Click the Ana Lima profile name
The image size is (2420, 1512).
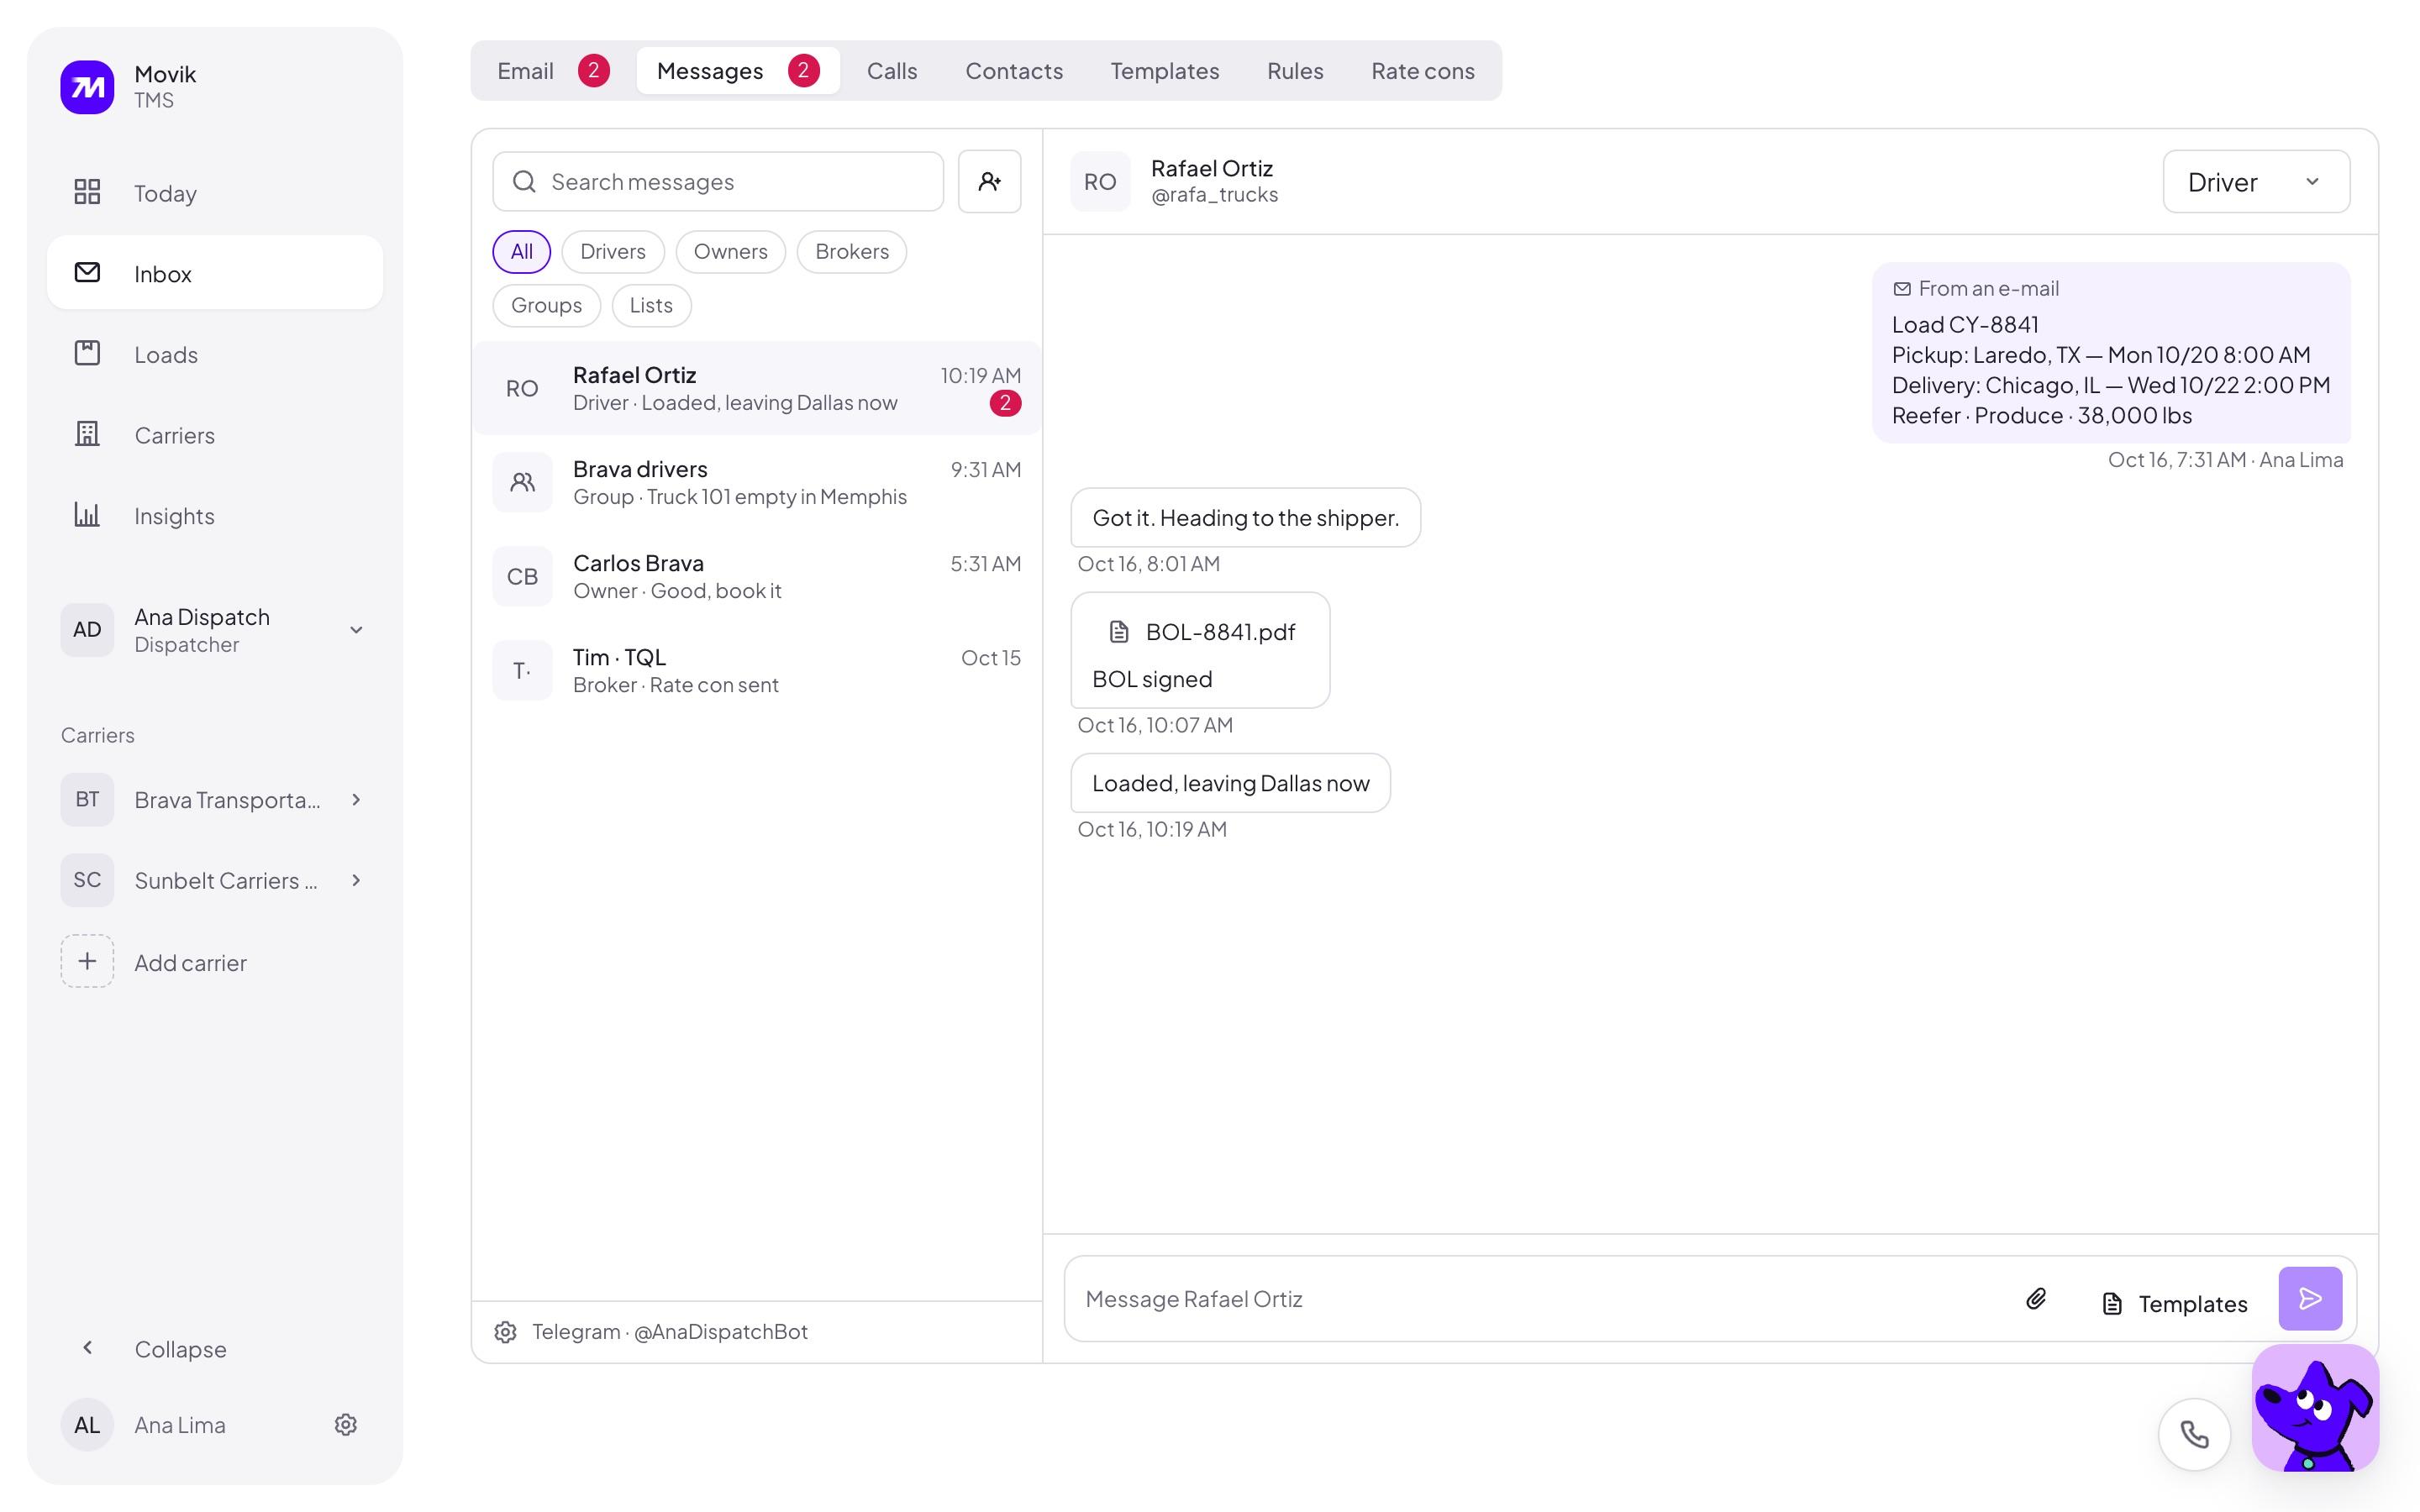(180, 1425)
